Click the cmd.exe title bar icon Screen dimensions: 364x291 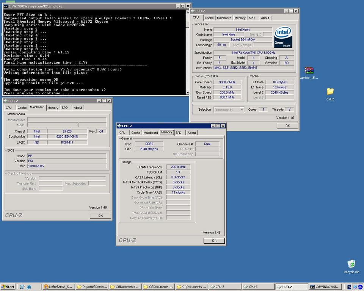[x=6, y=6]
